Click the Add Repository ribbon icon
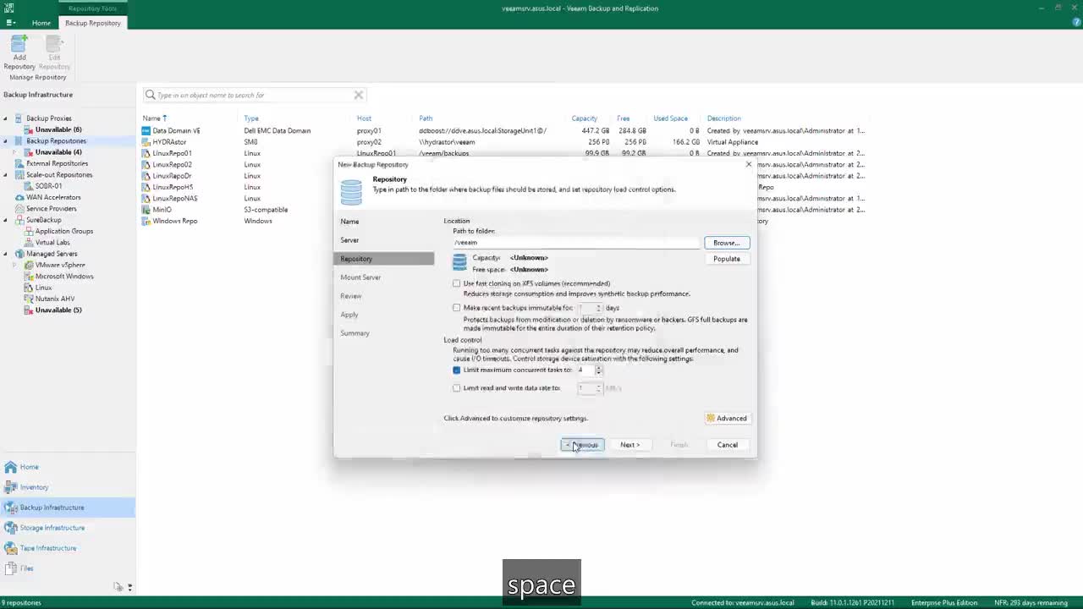This screenshot has width=1083, height=609. point(19,43)
